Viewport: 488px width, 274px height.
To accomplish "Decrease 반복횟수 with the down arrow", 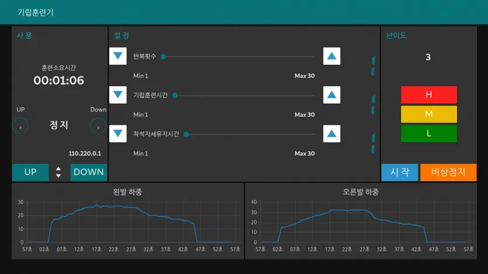I will pyautogui.click(x=118, y=56).
